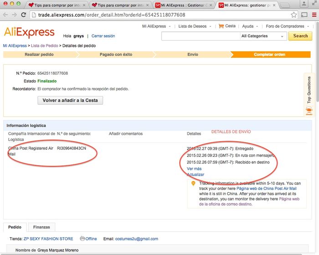
Task: Click the Completar orden progress step
Action: pos(270,55)
